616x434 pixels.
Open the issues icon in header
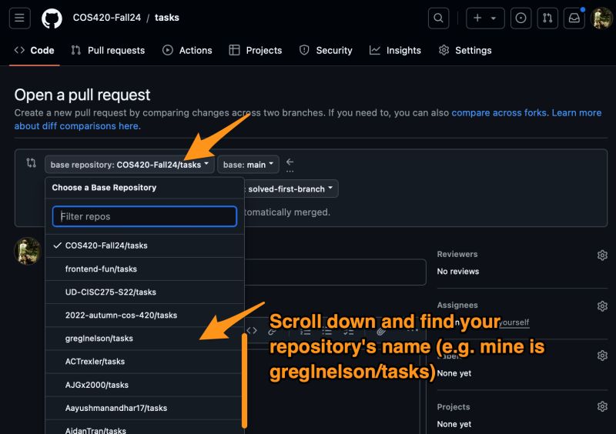[521, 18]
